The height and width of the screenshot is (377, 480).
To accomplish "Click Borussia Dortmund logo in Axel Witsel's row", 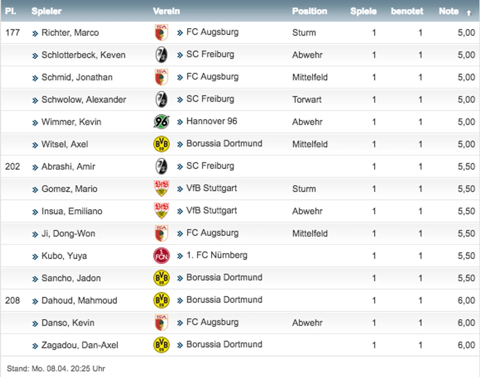I will [x=161, y=144].
